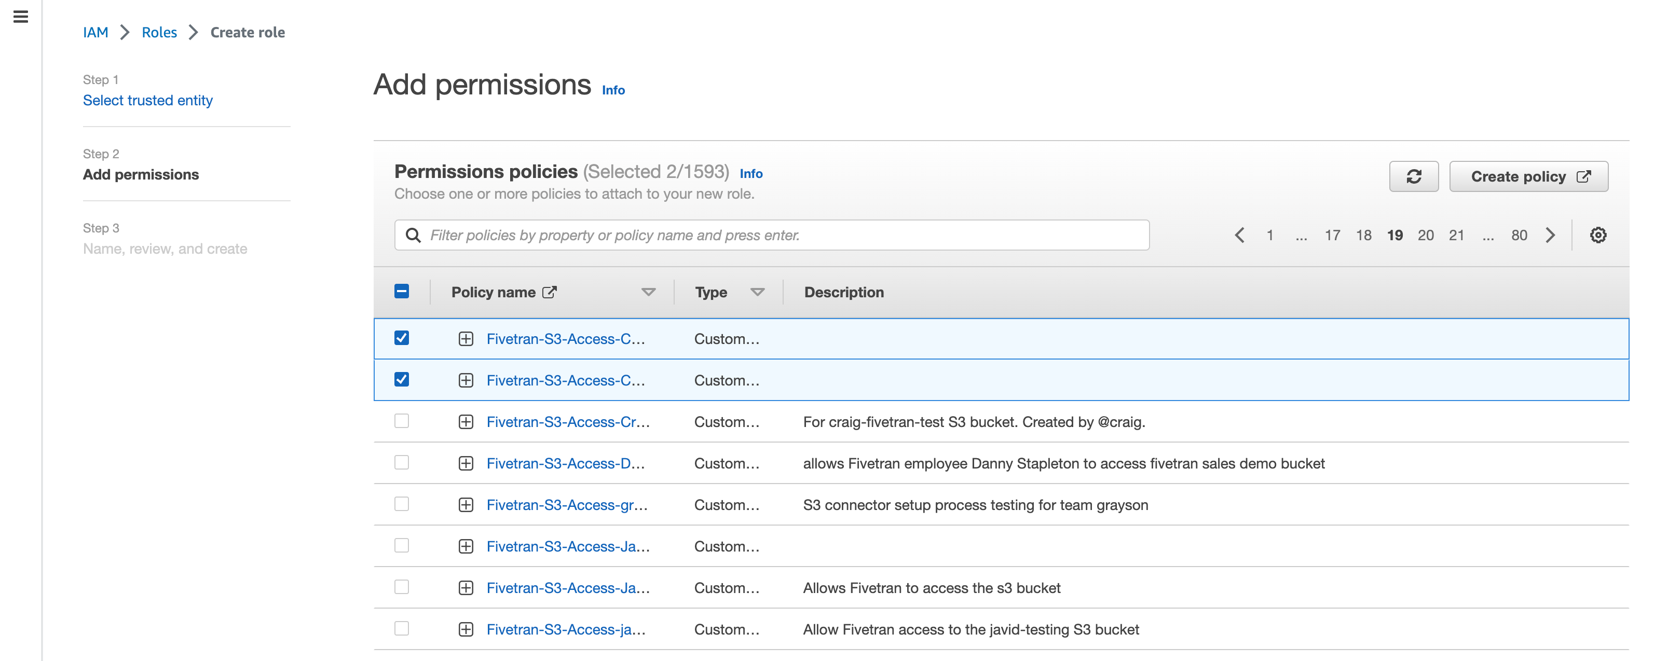The image size is (1668, 661).
Task: Go to pagination page 21
Action: coord(1456,235)
